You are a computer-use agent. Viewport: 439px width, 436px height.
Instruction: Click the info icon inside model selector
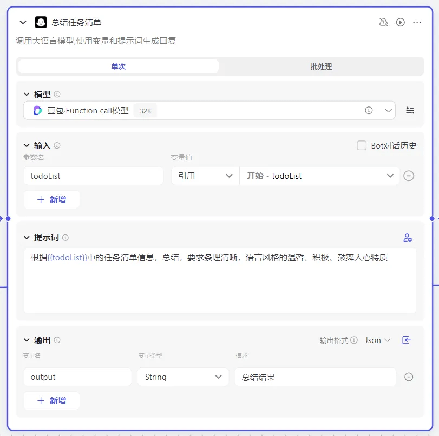tap(369, 110)
